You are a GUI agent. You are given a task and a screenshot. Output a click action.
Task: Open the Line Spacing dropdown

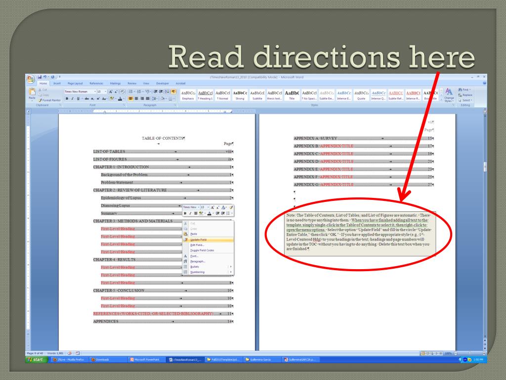point(155,98)
